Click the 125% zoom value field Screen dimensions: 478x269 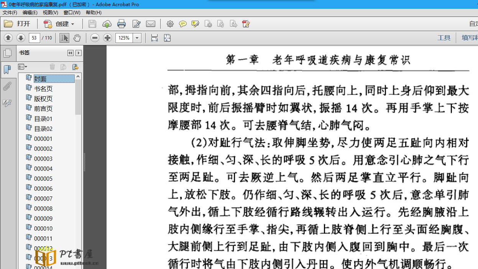(124, 38)
